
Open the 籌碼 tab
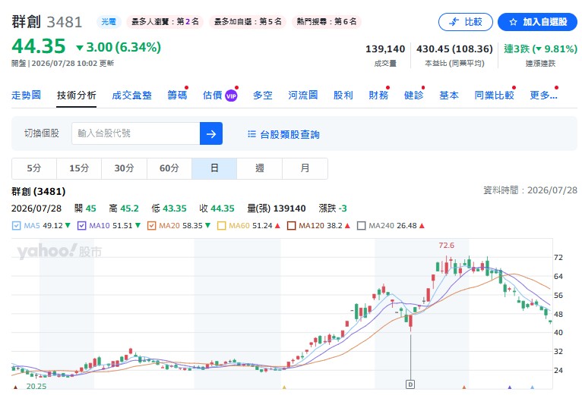click(177, 96)
